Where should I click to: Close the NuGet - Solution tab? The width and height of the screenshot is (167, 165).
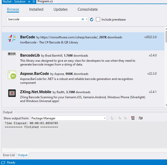click(x=34, y=2)
